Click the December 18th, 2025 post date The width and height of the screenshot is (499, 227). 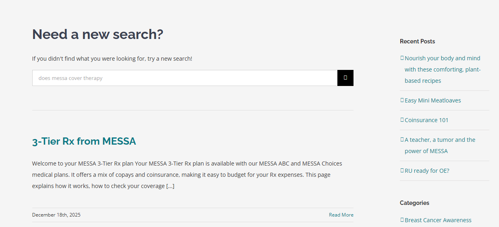tap(56, 215)
